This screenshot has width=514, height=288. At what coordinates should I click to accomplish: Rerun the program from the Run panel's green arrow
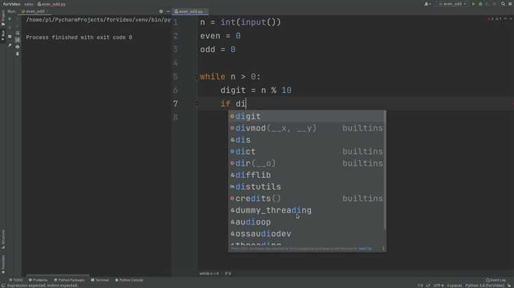tap(10, 19)
